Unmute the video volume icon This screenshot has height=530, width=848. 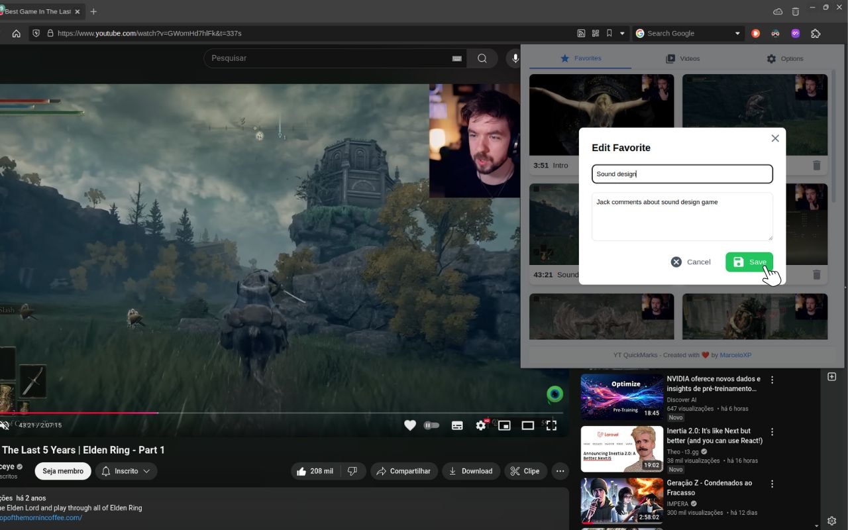[5, 425]
